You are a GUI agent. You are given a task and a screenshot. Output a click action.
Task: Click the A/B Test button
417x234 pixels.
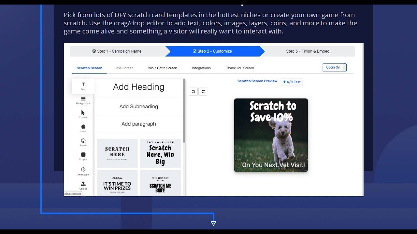tap(292, 82)
